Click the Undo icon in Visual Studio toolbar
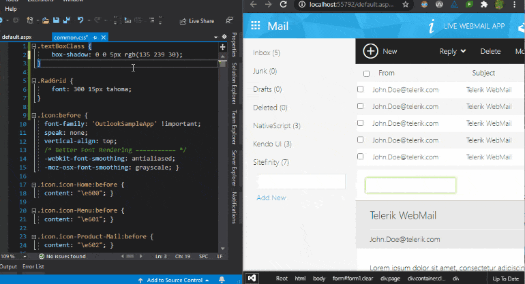Viewport: 525px width, 284px height. point(81,21)
